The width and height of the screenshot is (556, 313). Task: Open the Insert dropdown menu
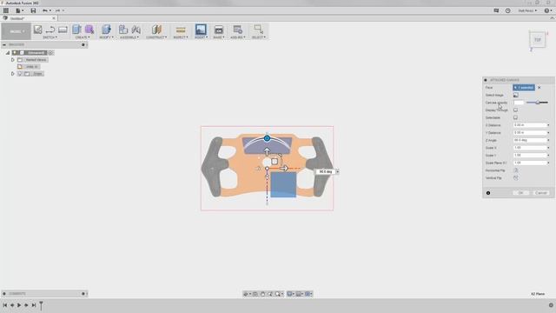point(201,37)
